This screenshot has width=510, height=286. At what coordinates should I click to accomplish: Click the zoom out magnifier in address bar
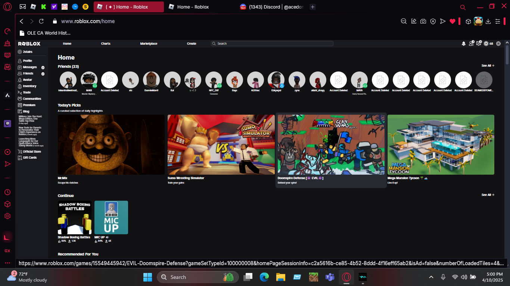(404, 21)
